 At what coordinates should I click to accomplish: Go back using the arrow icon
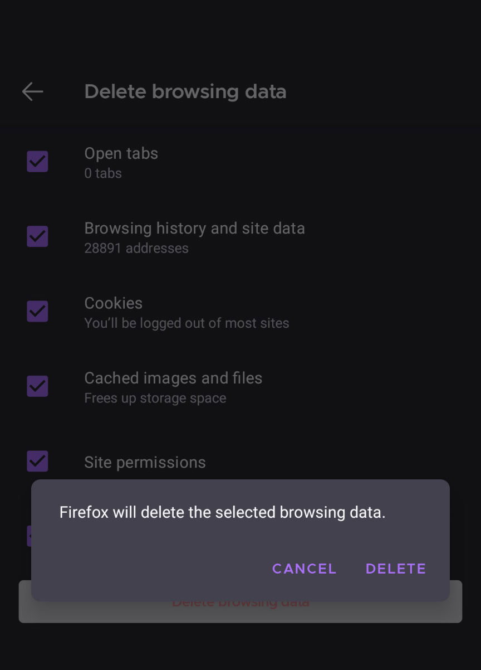(32, 91)
